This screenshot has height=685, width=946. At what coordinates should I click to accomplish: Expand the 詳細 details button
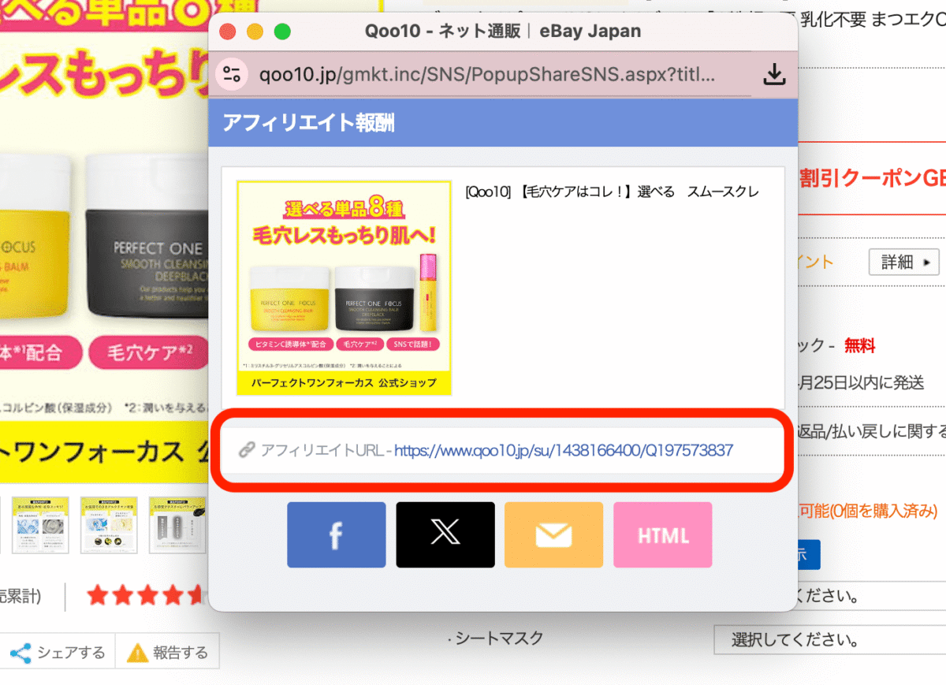[x=903, y=262]
